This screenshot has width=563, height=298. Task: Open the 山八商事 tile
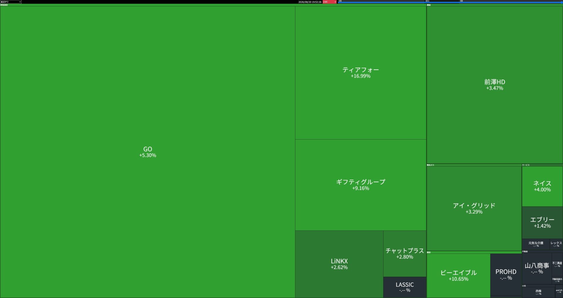point(537,268)
